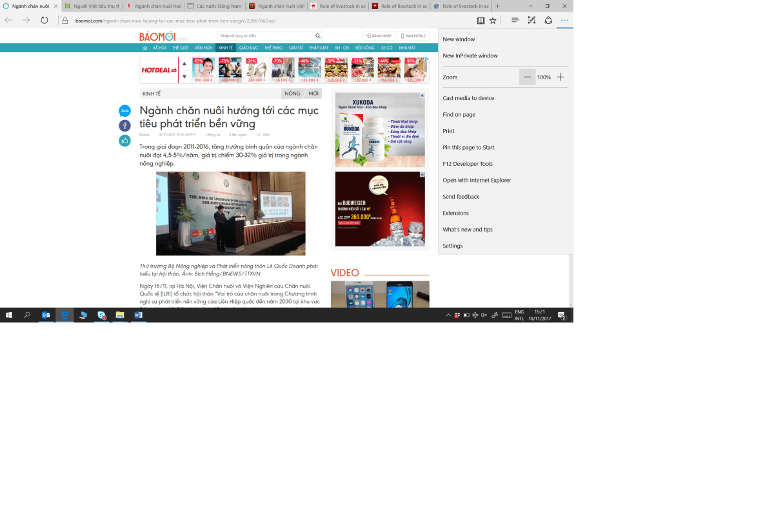Open Settings from the Edge menu
This screenshot has height=516, width=774.
[453, 246]
